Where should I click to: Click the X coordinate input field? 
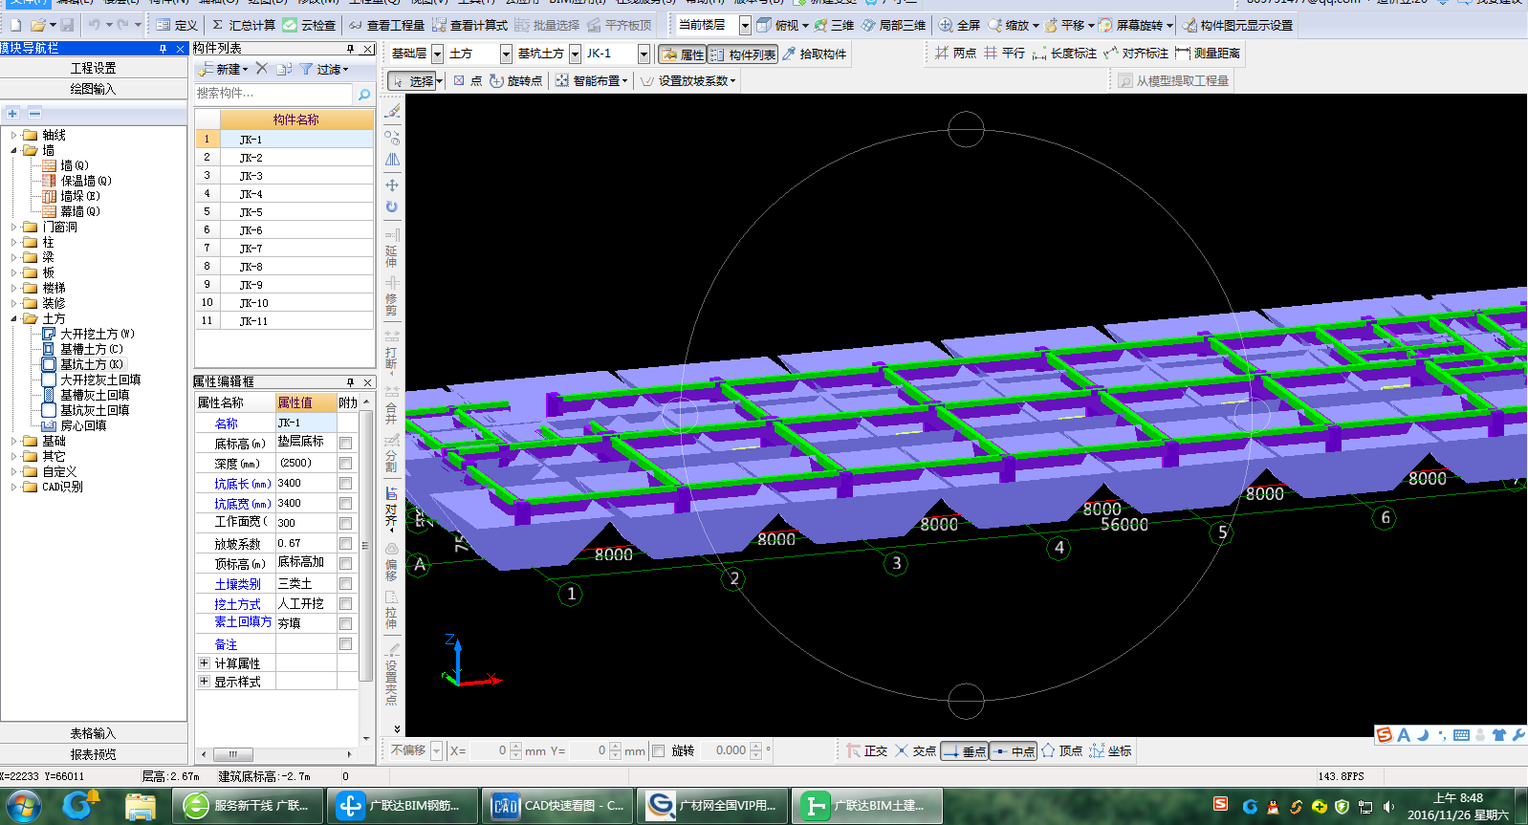[x=489, y=750]
